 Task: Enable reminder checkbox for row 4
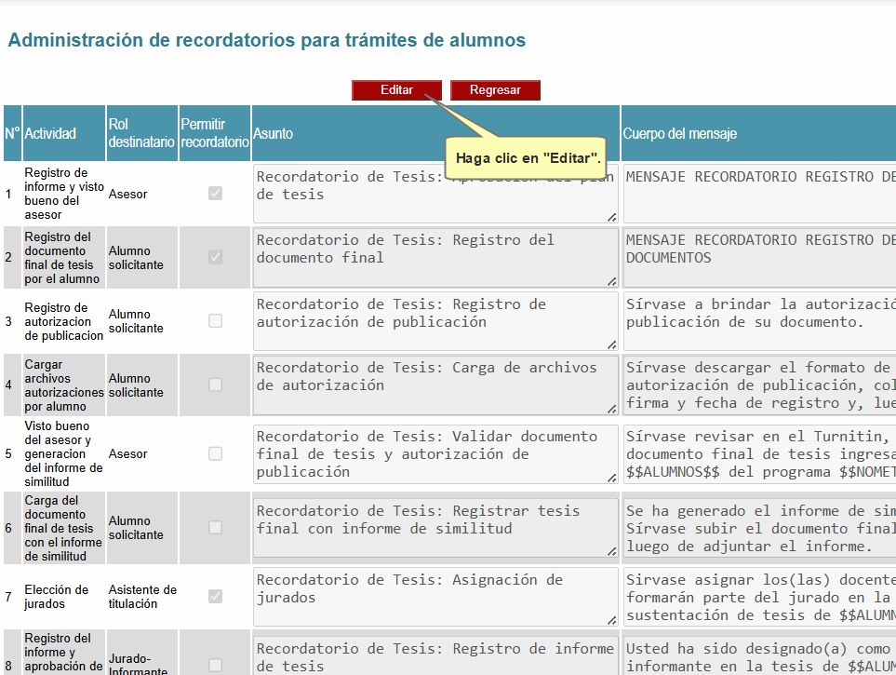[215, 385]
